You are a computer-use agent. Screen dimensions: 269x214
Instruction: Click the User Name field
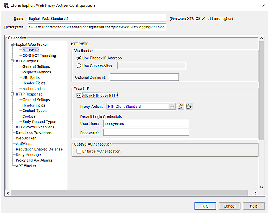click(x=146, y=124)
